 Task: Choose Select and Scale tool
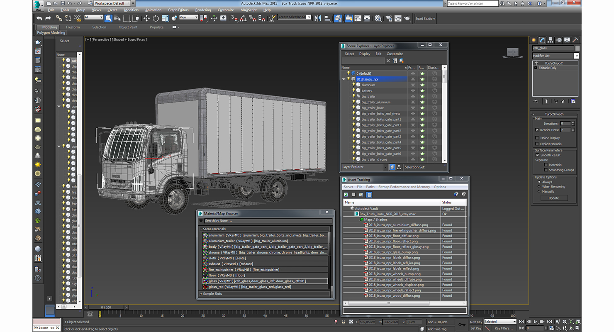point(165,18)
